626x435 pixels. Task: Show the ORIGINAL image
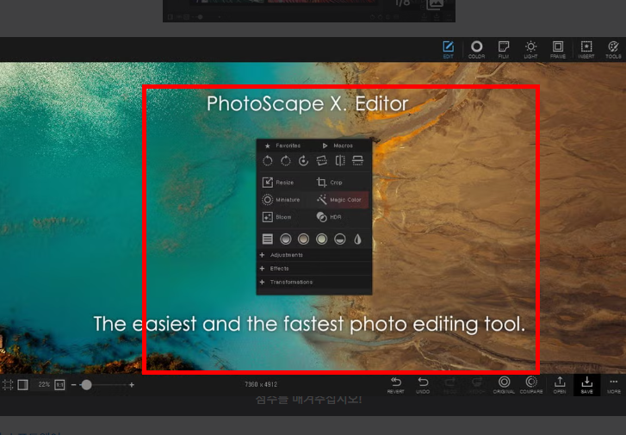coord(504,385)
